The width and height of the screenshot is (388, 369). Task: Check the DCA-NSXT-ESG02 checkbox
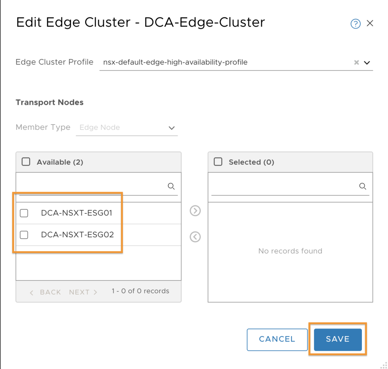pos(24,235)
